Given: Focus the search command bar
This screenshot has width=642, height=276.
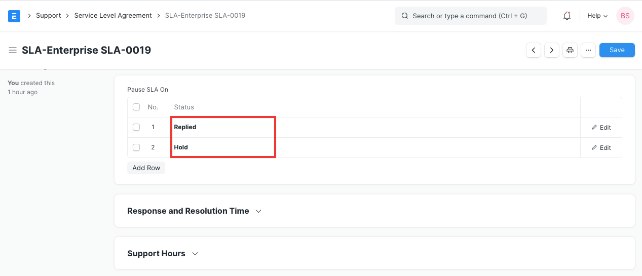Looking at the screenshot, I should pos(470,16).
